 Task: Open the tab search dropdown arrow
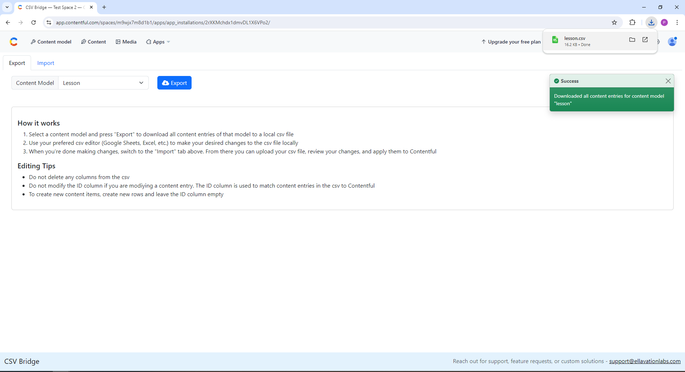pos(7,7)
